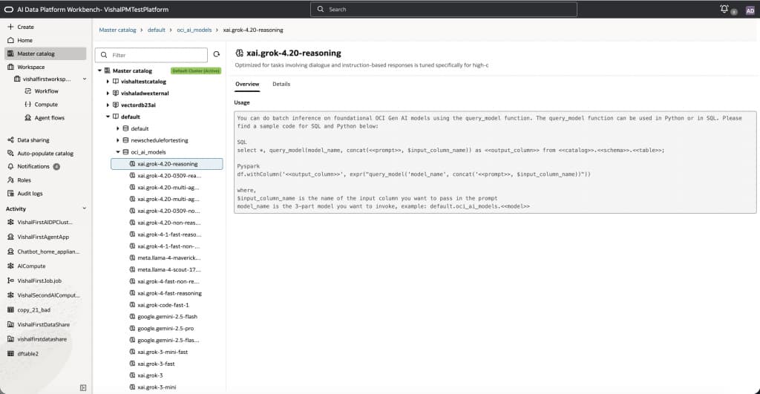The width and height of the screenshot is (760, 394).
Task: Select the Overview tab
Action: pos(247,85)
